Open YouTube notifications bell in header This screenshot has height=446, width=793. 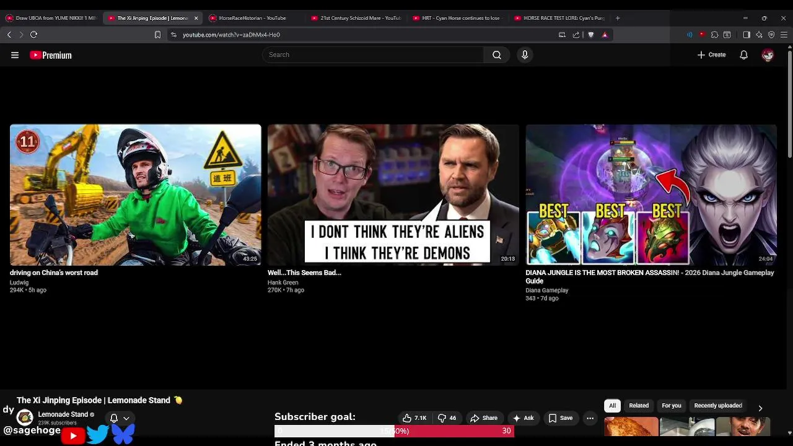(x=743, y=55)
